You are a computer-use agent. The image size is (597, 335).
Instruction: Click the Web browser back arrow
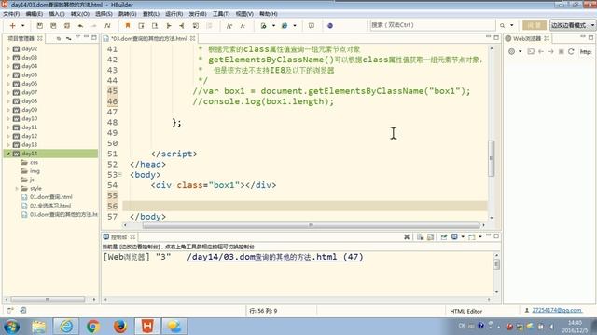(x=541, y=51)
